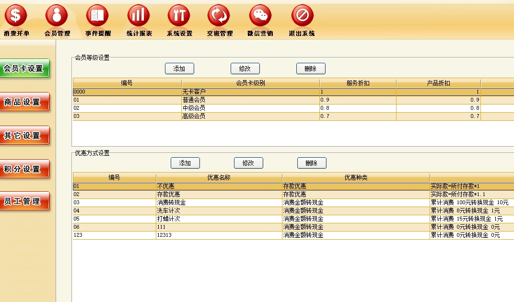Open the 会员管理 member icon
Image resolution: width=514 pixels, height=302 pixels.
tap(57, 16)
